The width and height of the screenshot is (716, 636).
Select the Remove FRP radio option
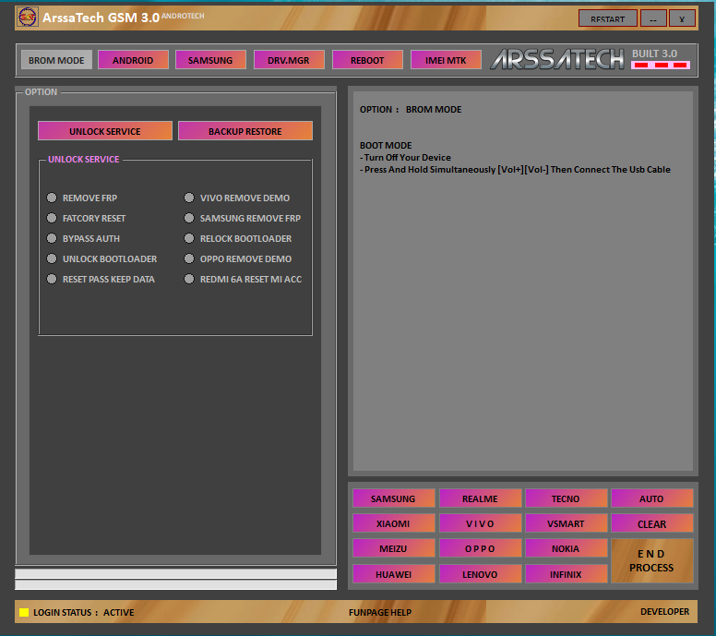(53, 198)
